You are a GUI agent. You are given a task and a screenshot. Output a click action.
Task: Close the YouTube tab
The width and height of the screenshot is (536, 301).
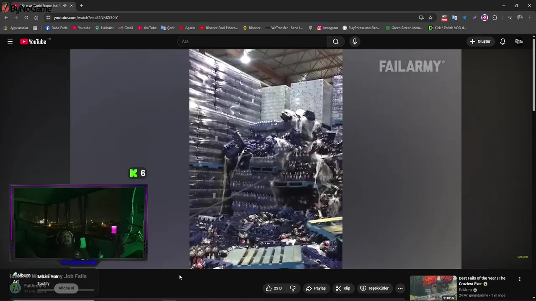pos(72,6)
